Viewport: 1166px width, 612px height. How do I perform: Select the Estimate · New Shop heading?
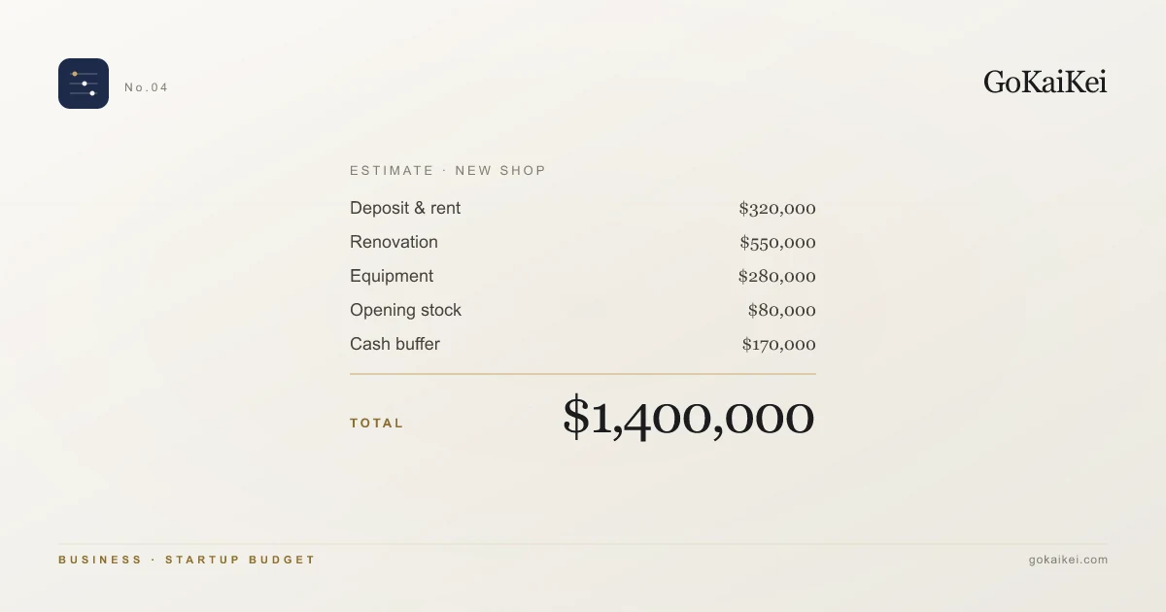coord(448,170)
